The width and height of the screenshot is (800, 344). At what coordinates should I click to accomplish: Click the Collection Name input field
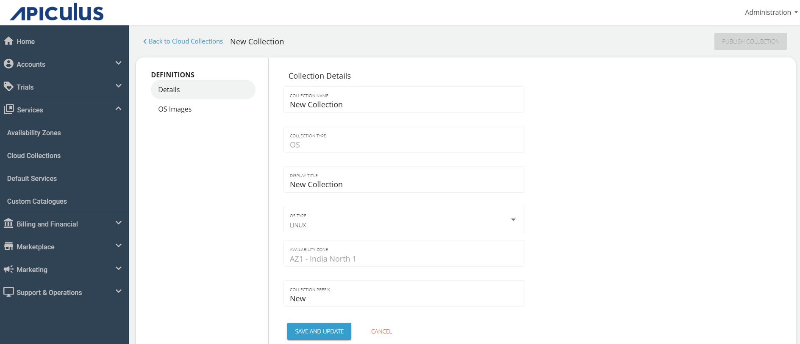point(403,104)
